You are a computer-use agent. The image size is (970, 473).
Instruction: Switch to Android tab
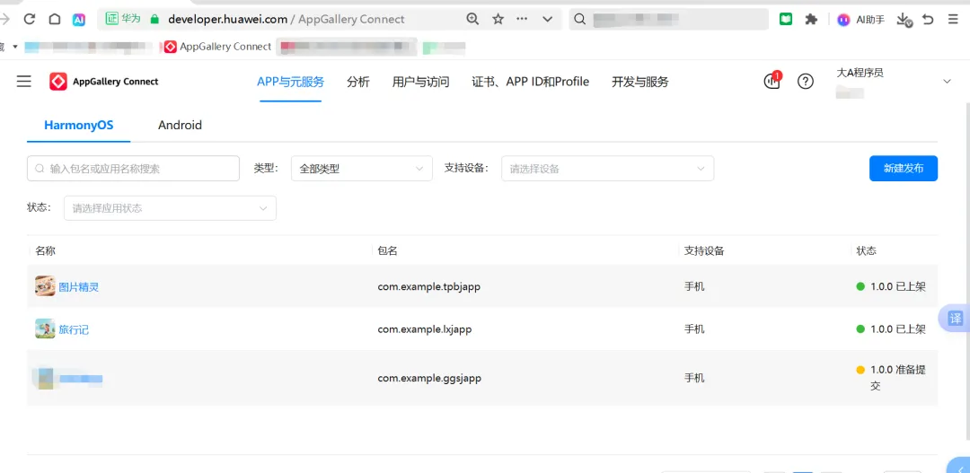180,125
